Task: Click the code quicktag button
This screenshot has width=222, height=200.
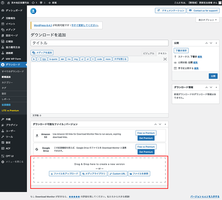Action: (100, 59)
